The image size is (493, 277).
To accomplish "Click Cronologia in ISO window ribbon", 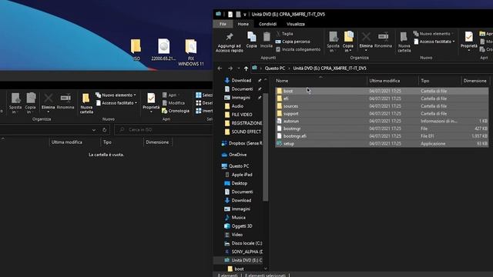I will [x=176, y=111].
